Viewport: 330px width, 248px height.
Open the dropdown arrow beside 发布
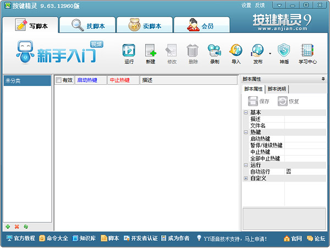pos(270,53)
